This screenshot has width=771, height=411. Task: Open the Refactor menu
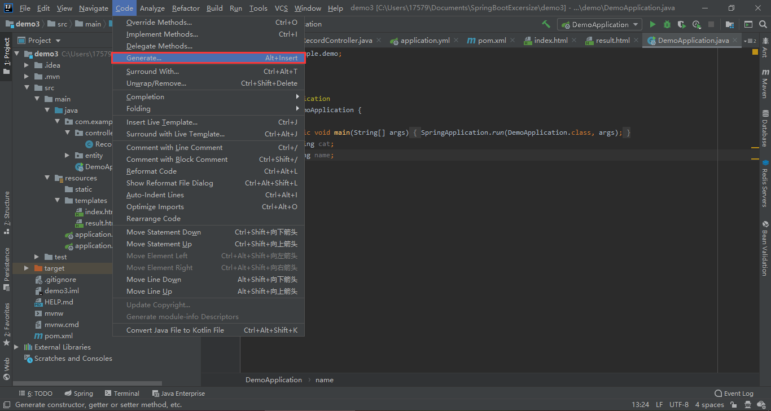tap(186, 8)
